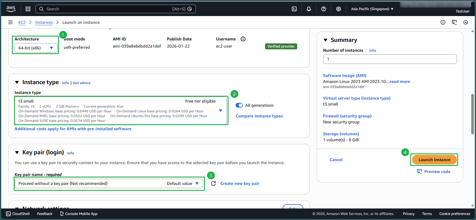The width and height of the screenshot is (476, 220).
Task: Click the 2026-01-22 publish date value
Action: (178, 46)
